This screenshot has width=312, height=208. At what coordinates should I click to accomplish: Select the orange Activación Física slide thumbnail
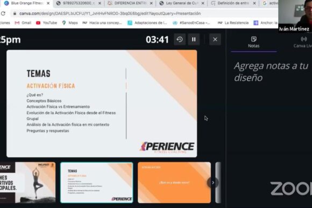[x=174, y=183]
